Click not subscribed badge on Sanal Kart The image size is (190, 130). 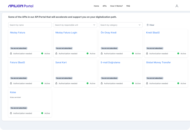point(64,78)
